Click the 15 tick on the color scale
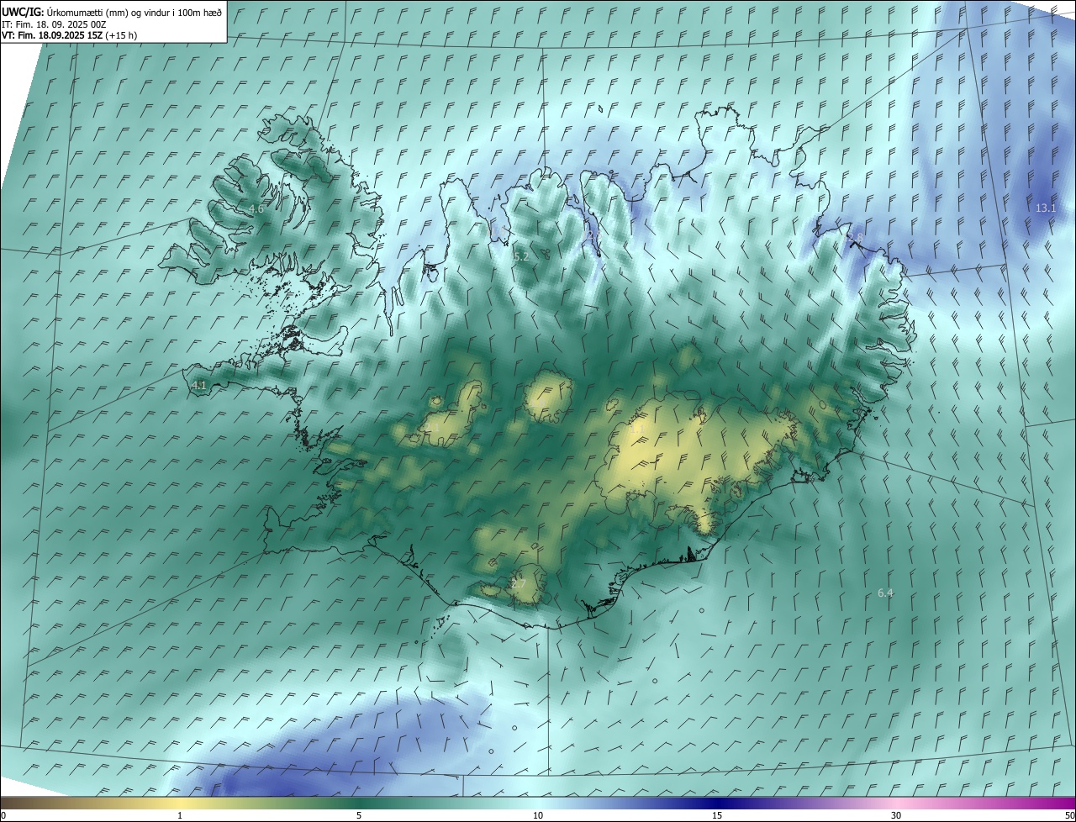 pos(717,815)
